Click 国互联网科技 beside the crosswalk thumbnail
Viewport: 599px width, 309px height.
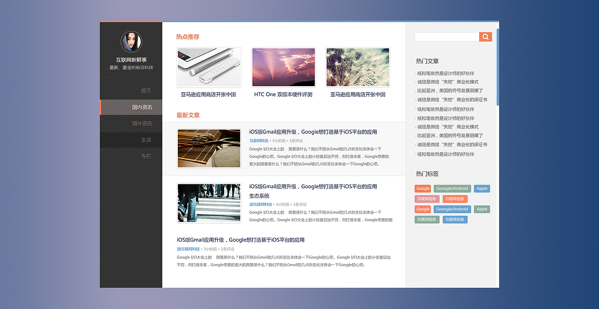pos(261,205)
